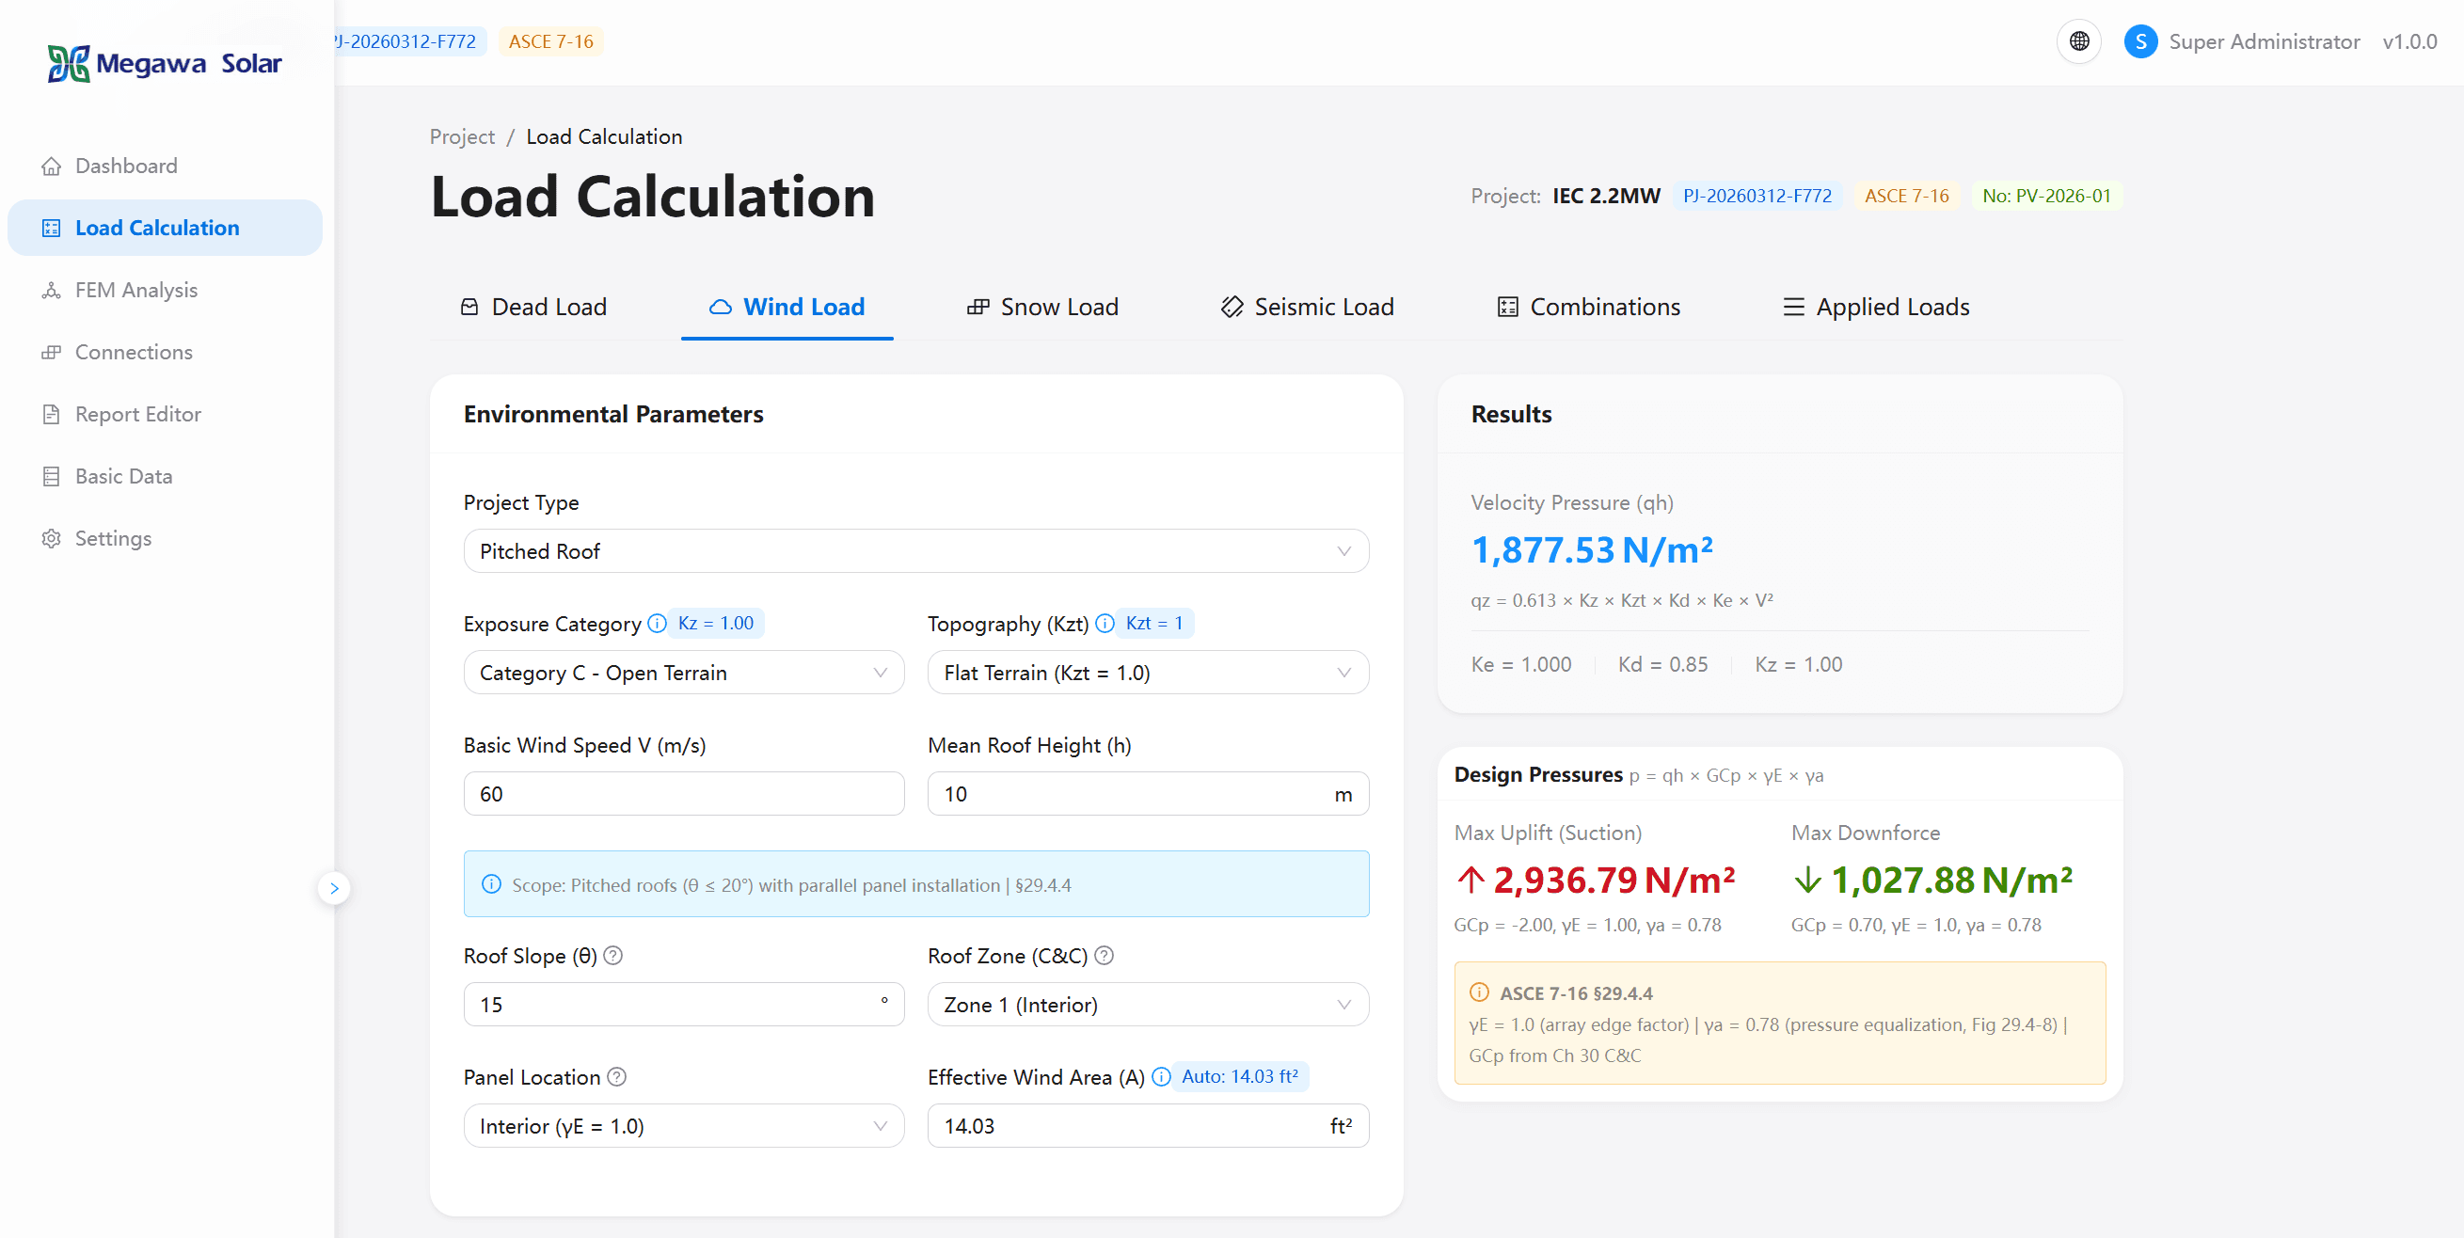The height and width of the screenshot is (1238, 2464).
Task: Open FEM Analysis in the sidebar
Action: tap(135, 290)
